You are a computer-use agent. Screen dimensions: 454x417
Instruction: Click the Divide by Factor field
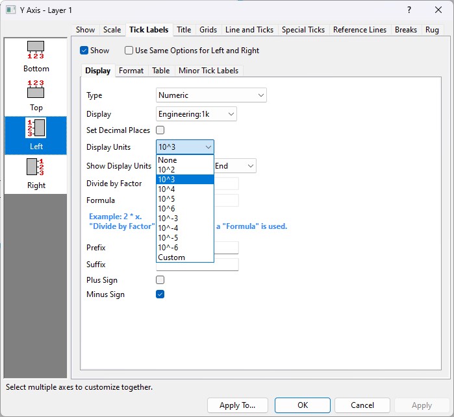[226, 184]
